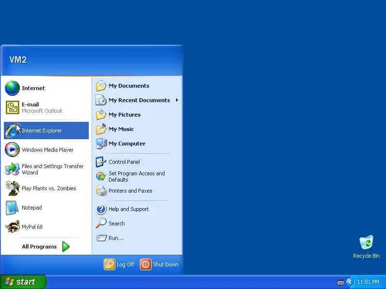Click the My Pictures label

[124, 115]
